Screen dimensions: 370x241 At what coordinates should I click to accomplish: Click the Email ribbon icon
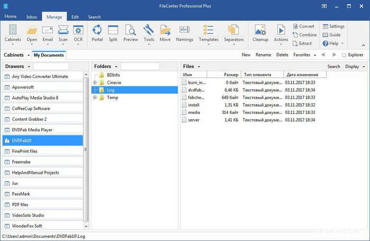[48, 34]
